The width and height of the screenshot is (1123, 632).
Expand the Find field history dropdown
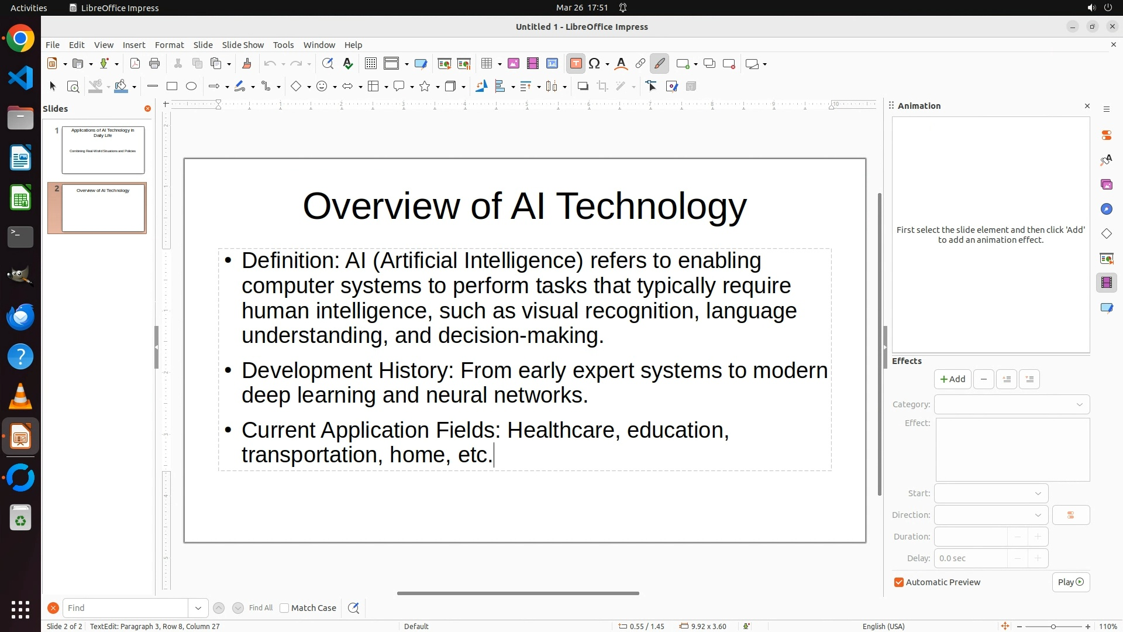pyautogui.click(x=198, y=608)
